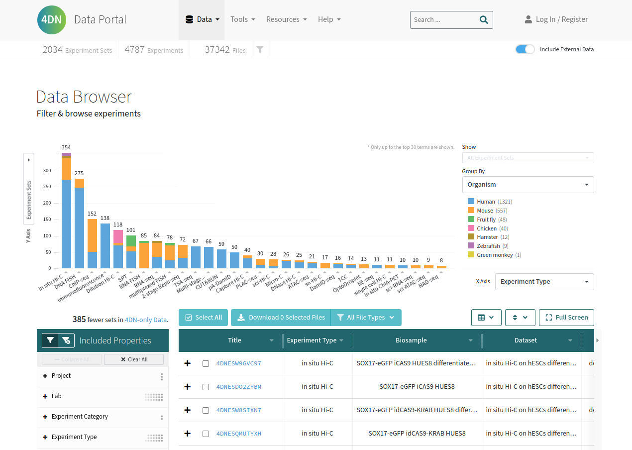632x450 pixels.
Task: Click the Select All button
Action: 203,318
